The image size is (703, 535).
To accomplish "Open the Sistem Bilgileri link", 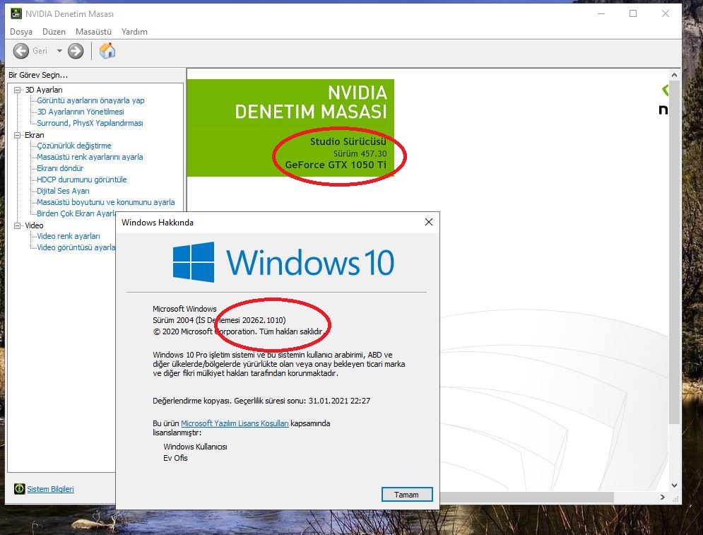I will click(50, 489).
